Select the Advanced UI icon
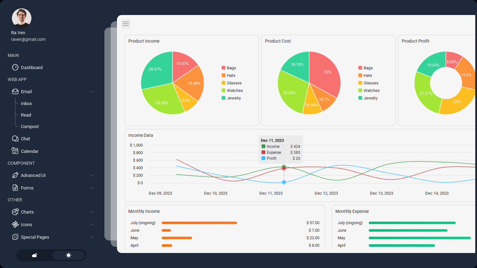Viewport: 477px width, 268px height. pyautogui.click(x=15, y=175)
